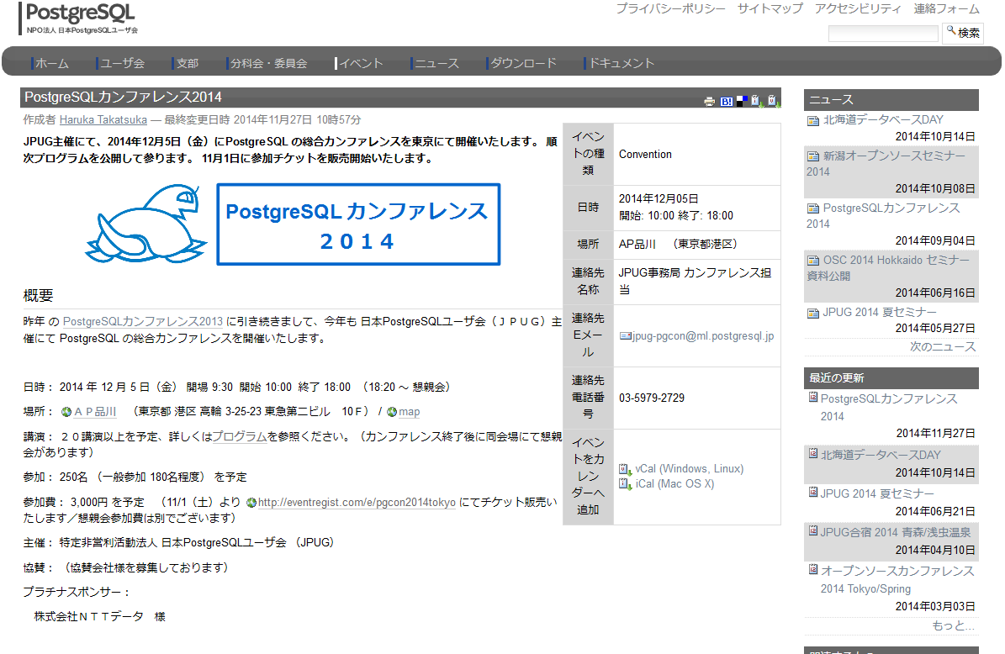Viewport: 1005px width, 654px height.
Task: Open the ユーザ会 navigation tab
Action: tap(120, 63)
